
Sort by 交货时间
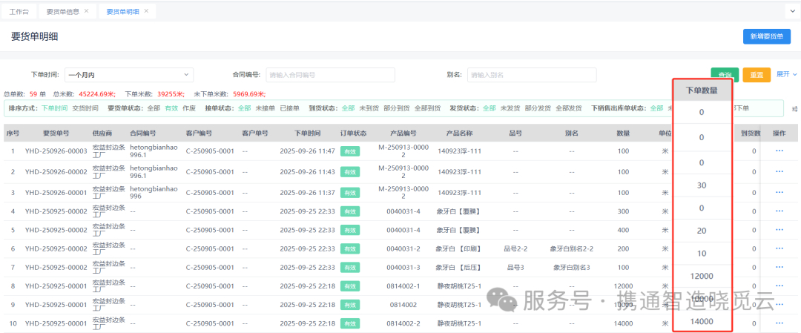(x=85, y=108)
